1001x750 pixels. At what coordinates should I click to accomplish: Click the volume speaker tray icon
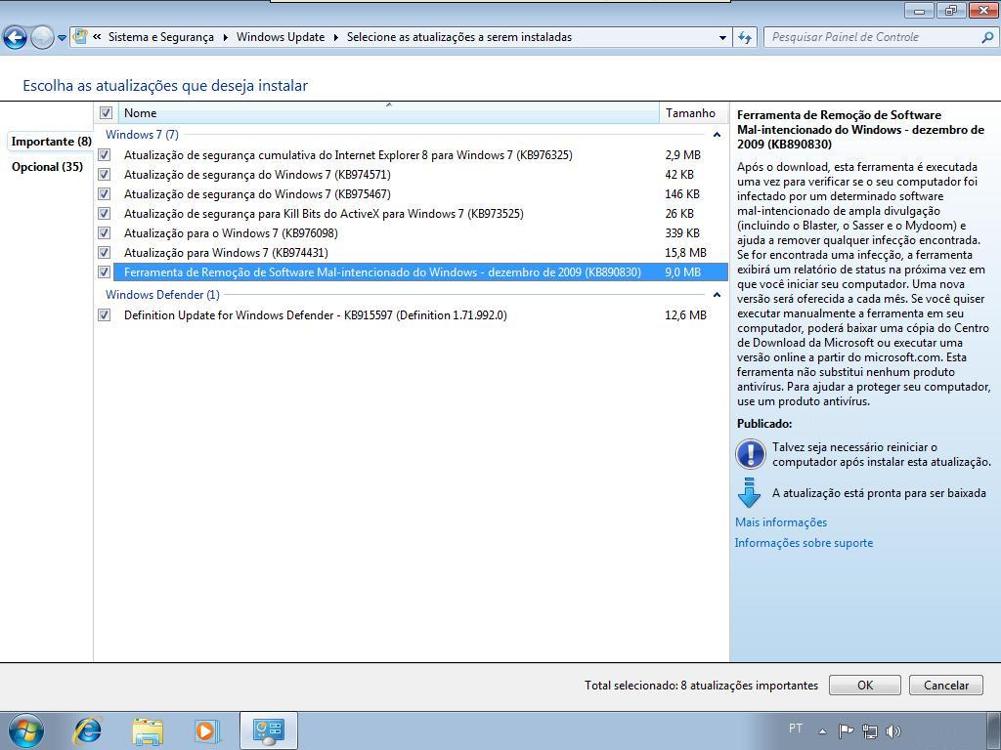coord(893,731)
